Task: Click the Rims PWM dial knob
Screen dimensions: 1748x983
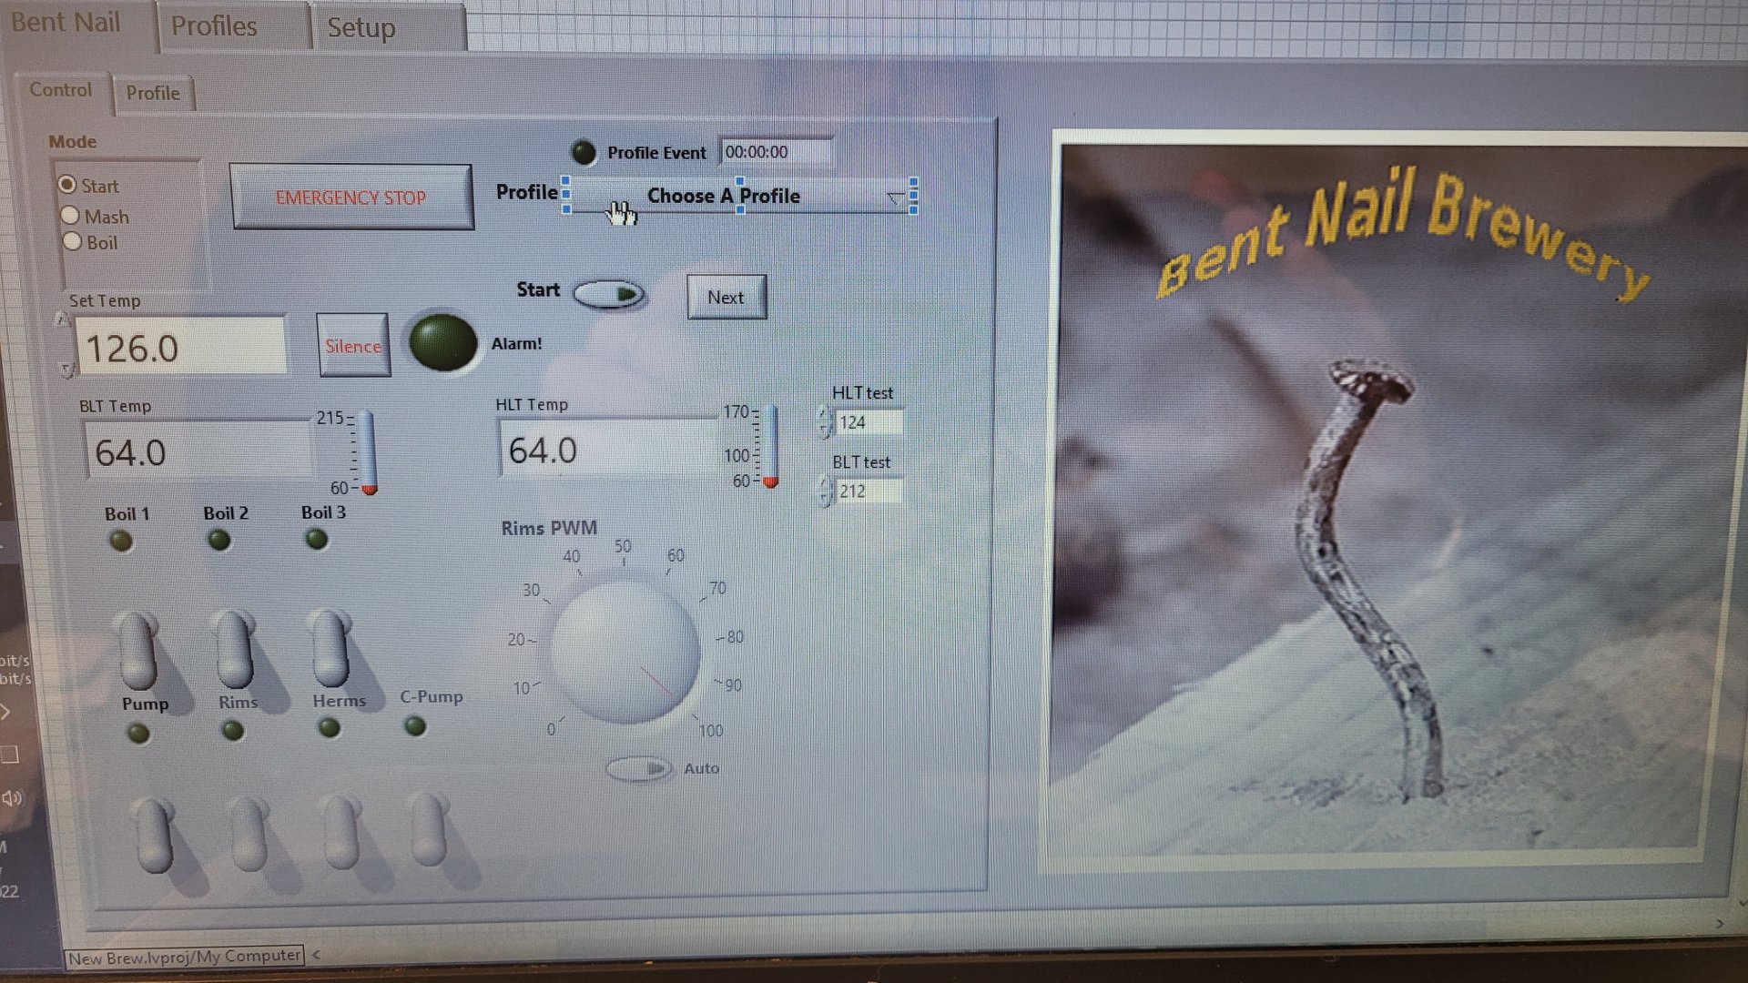Action: (625, 652)
